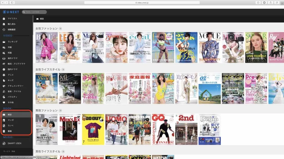Click the 視聴履歴 history icon
The height and width of the screenshot is (159, 284).
click(4, 30)
